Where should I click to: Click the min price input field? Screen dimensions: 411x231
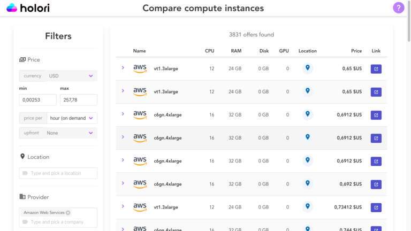(x=37, y=100)
